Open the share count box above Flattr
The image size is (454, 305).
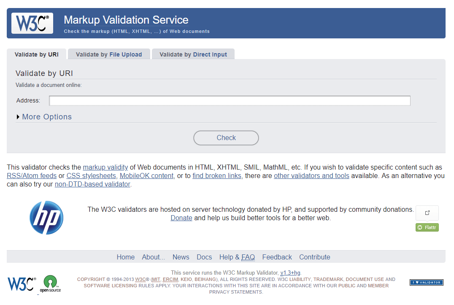click(427, 213)
